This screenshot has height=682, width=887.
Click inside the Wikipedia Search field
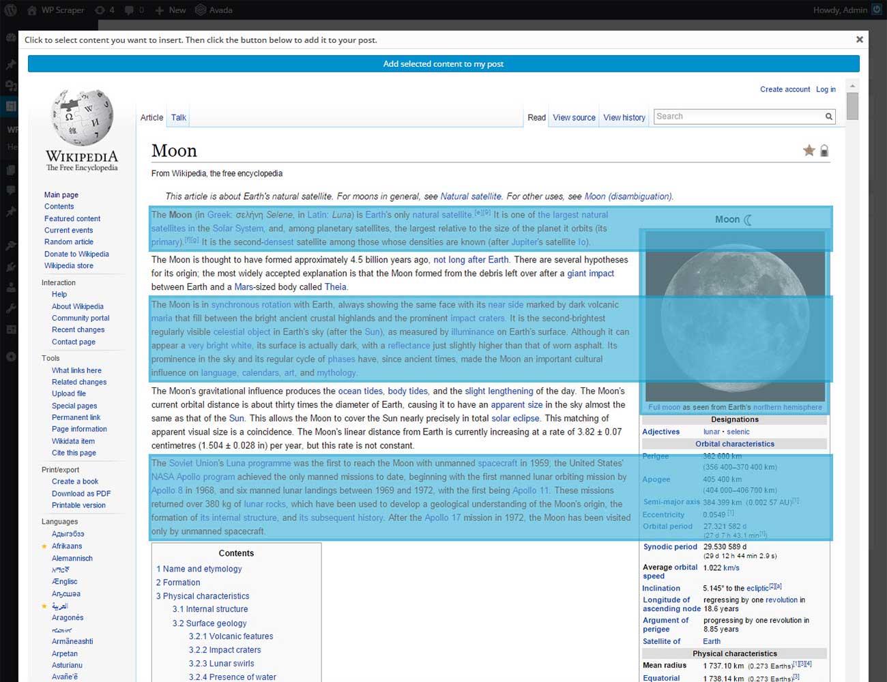[x=738, y=117]
